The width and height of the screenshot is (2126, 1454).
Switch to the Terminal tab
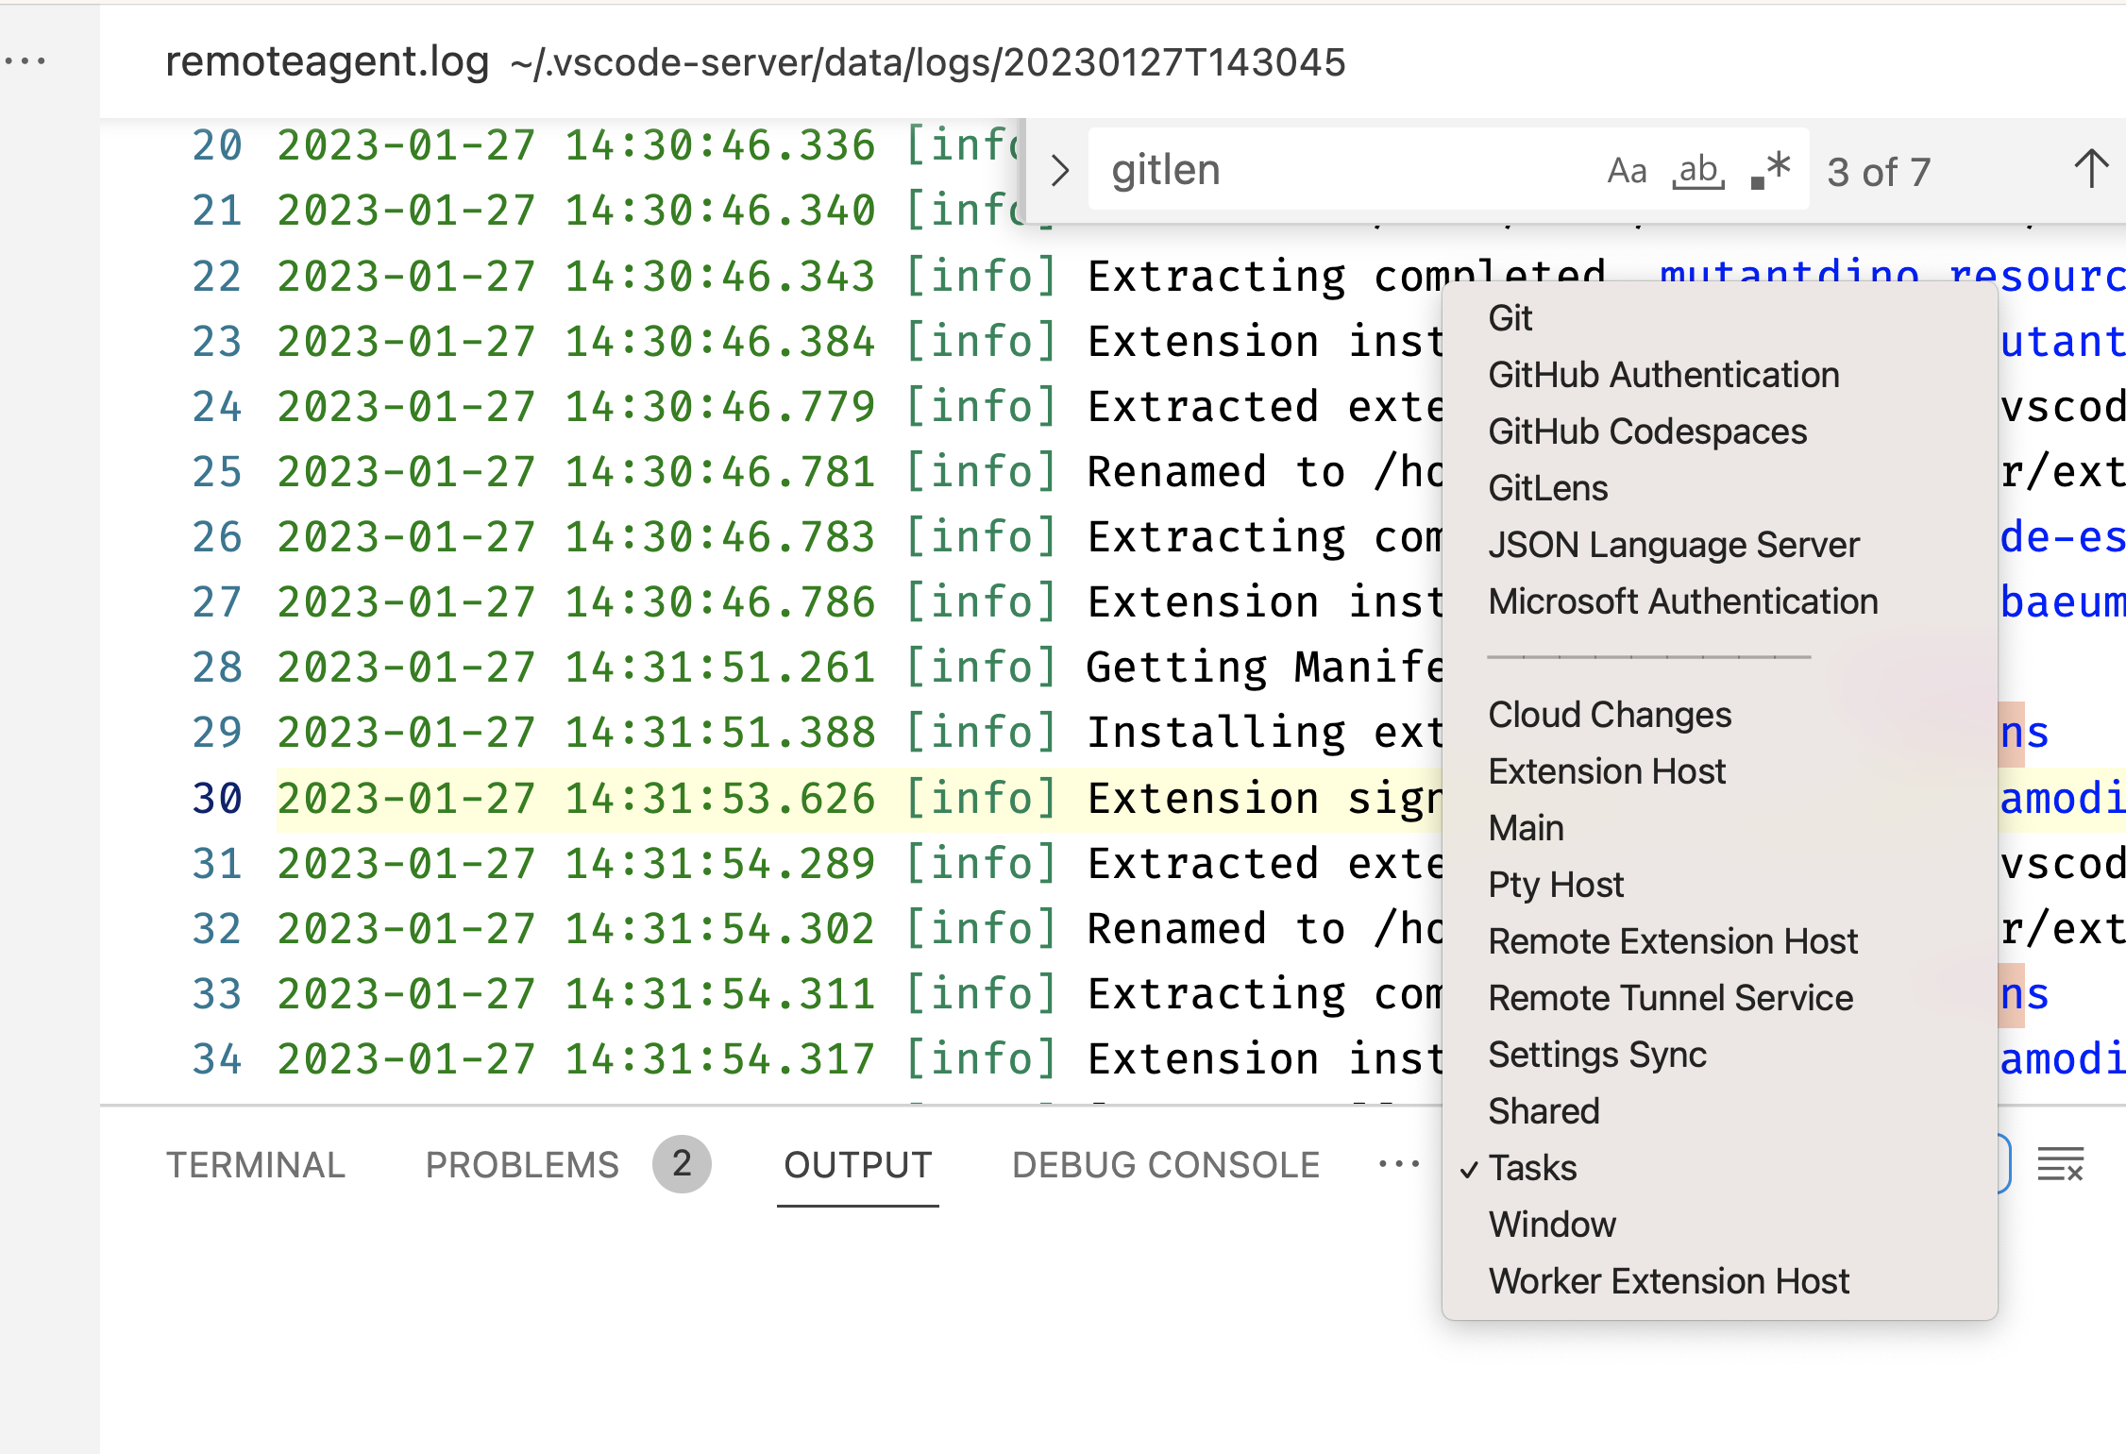[256, 1164]
